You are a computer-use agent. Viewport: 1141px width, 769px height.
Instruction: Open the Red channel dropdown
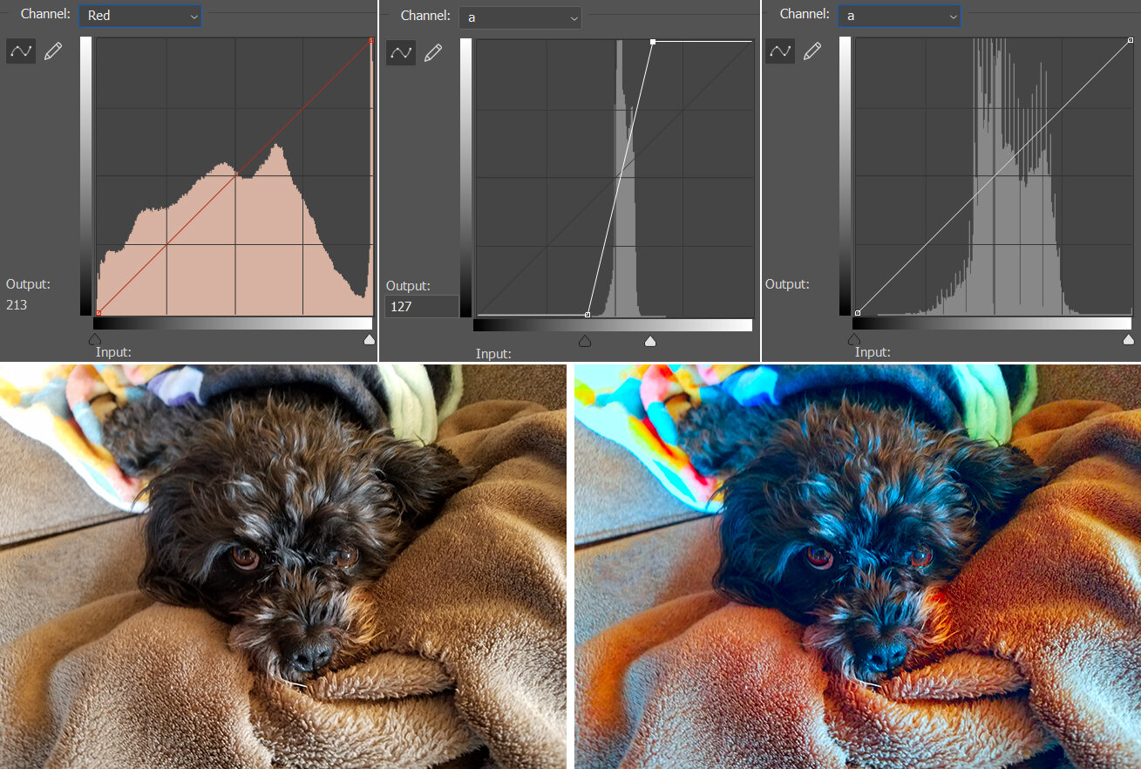pos(139,16)
